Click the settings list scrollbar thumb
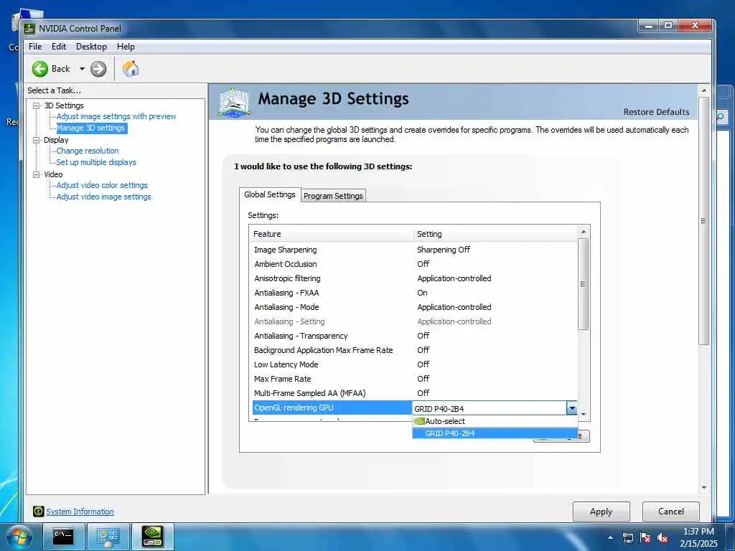The height and width of the screenshot is (551, 735). pos(583,284)
